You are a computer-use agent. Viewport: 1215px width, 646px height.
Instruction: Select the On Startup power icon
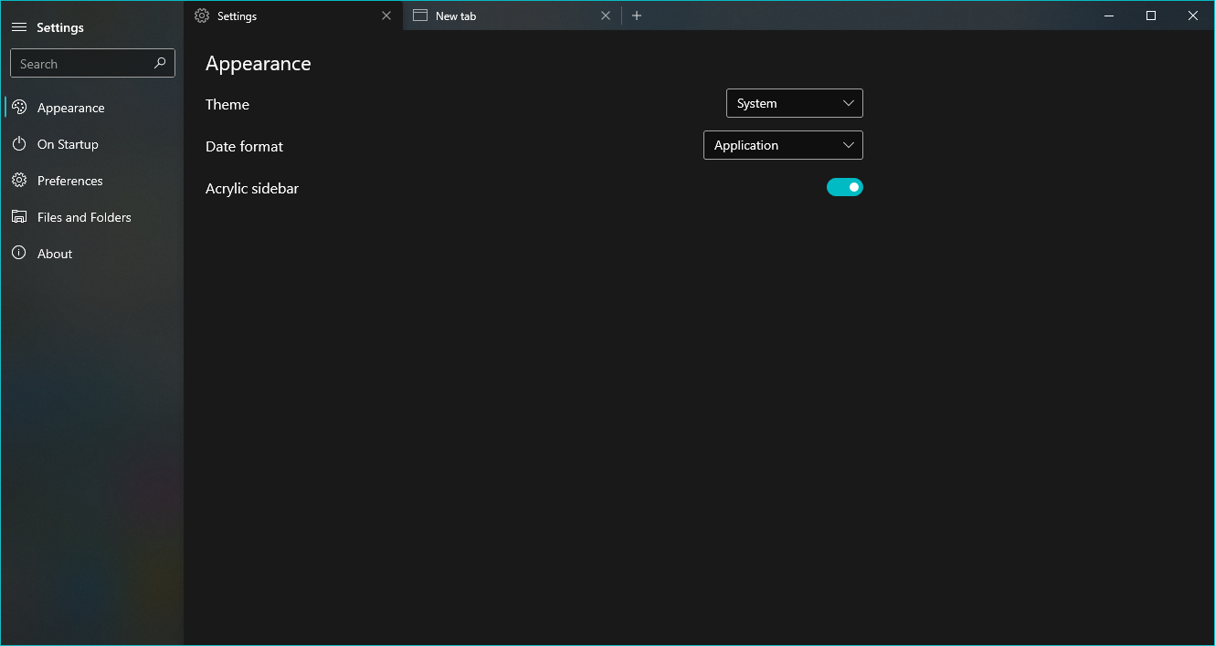pyautogui.click(x=19, y=143)
